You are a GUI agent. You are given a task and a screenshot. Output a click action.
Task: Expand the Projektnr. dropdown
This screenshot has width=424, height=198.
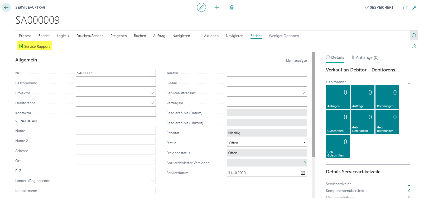pos(152,93)
